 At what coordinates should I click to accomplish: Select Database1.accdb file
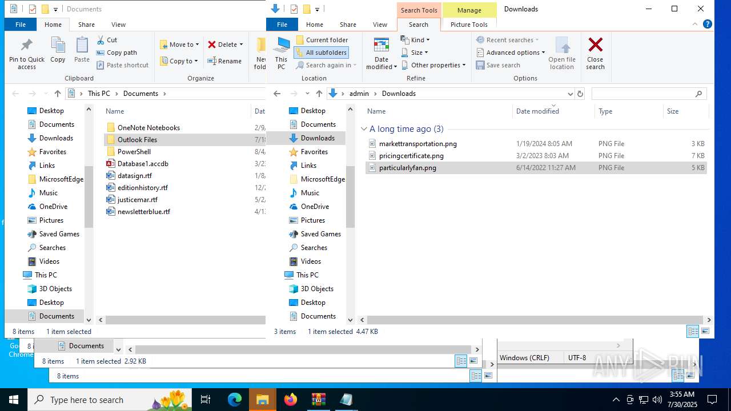(143, 164)
